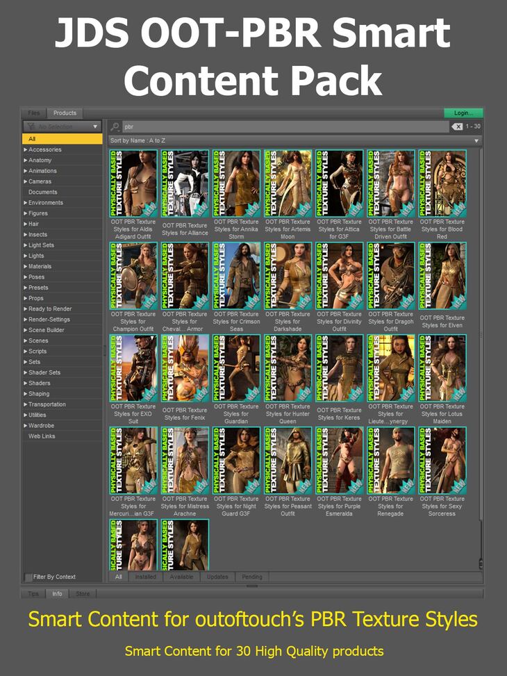Open the Store tab at bottom
The image size is (507, 676).
(83, 594)
